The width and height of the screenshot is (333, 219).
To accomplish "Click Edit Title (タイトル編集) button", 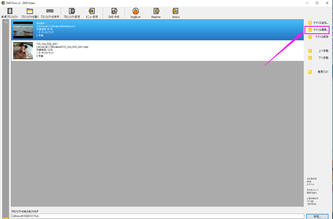I will pos(318,30).
